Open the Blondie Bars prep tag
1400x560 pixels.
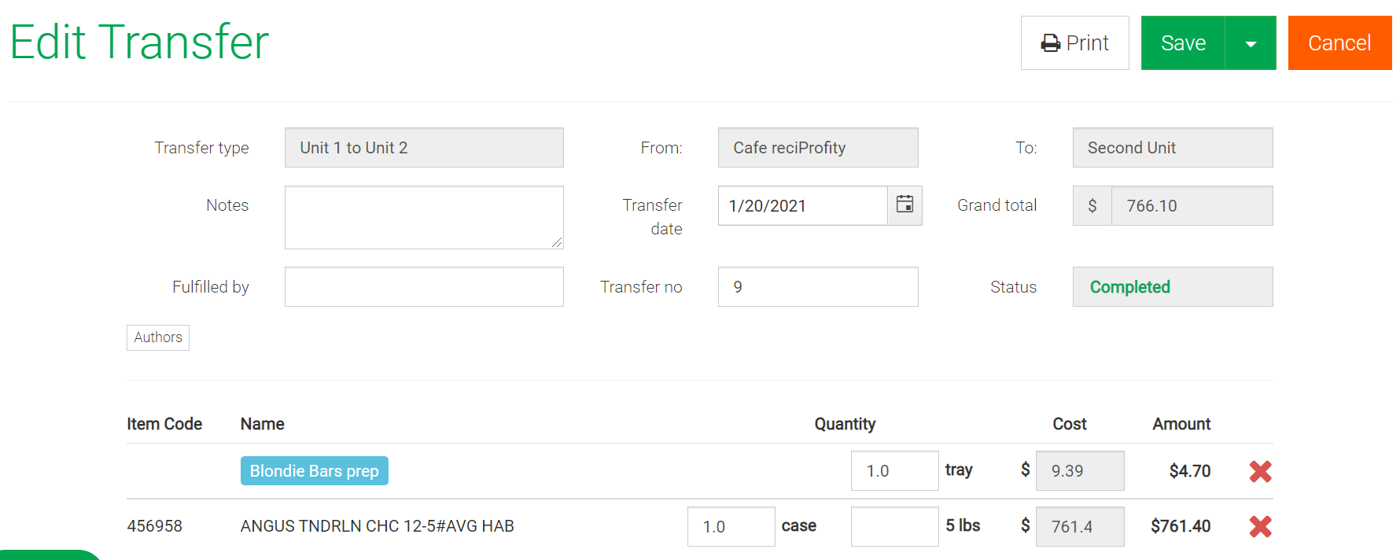(314, 470)
